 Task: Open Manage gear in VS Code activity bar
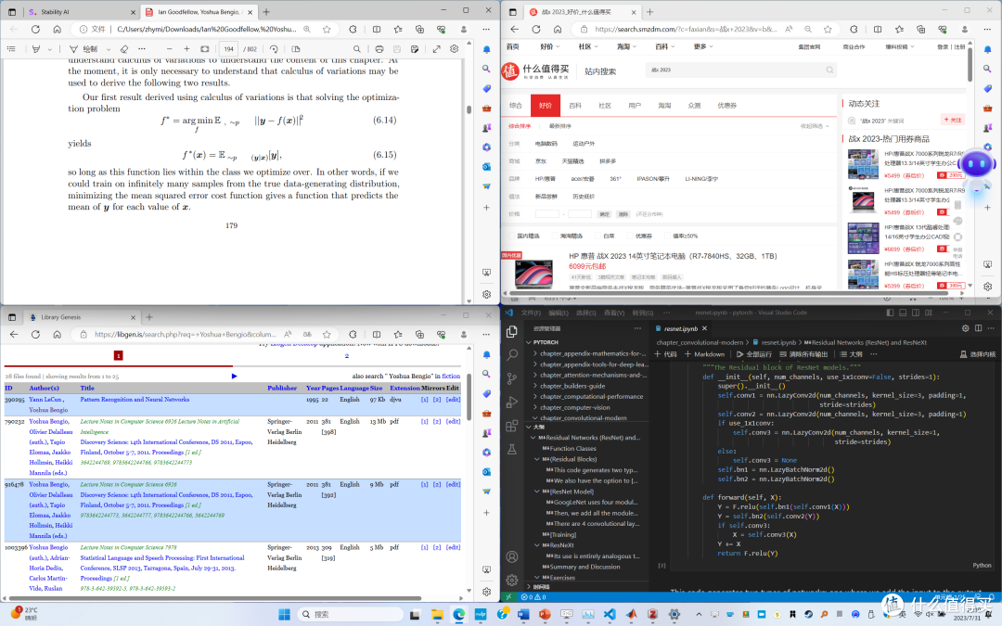[x=512, y=580]
